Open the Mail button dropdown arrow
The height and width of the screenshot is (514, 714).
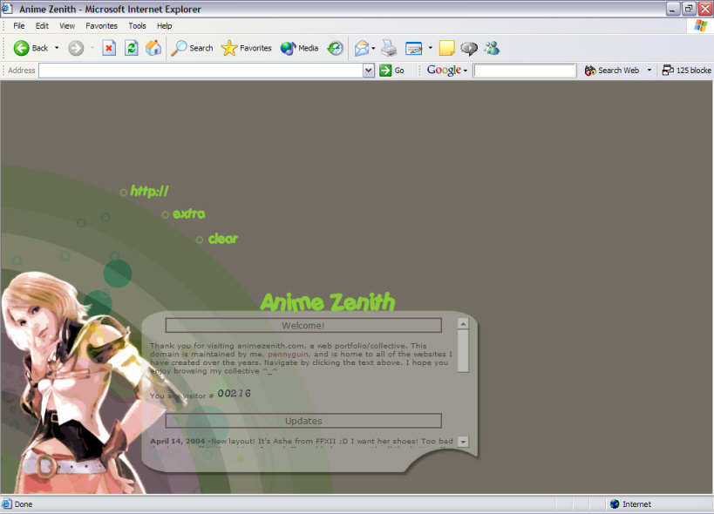tap(373, 48)
